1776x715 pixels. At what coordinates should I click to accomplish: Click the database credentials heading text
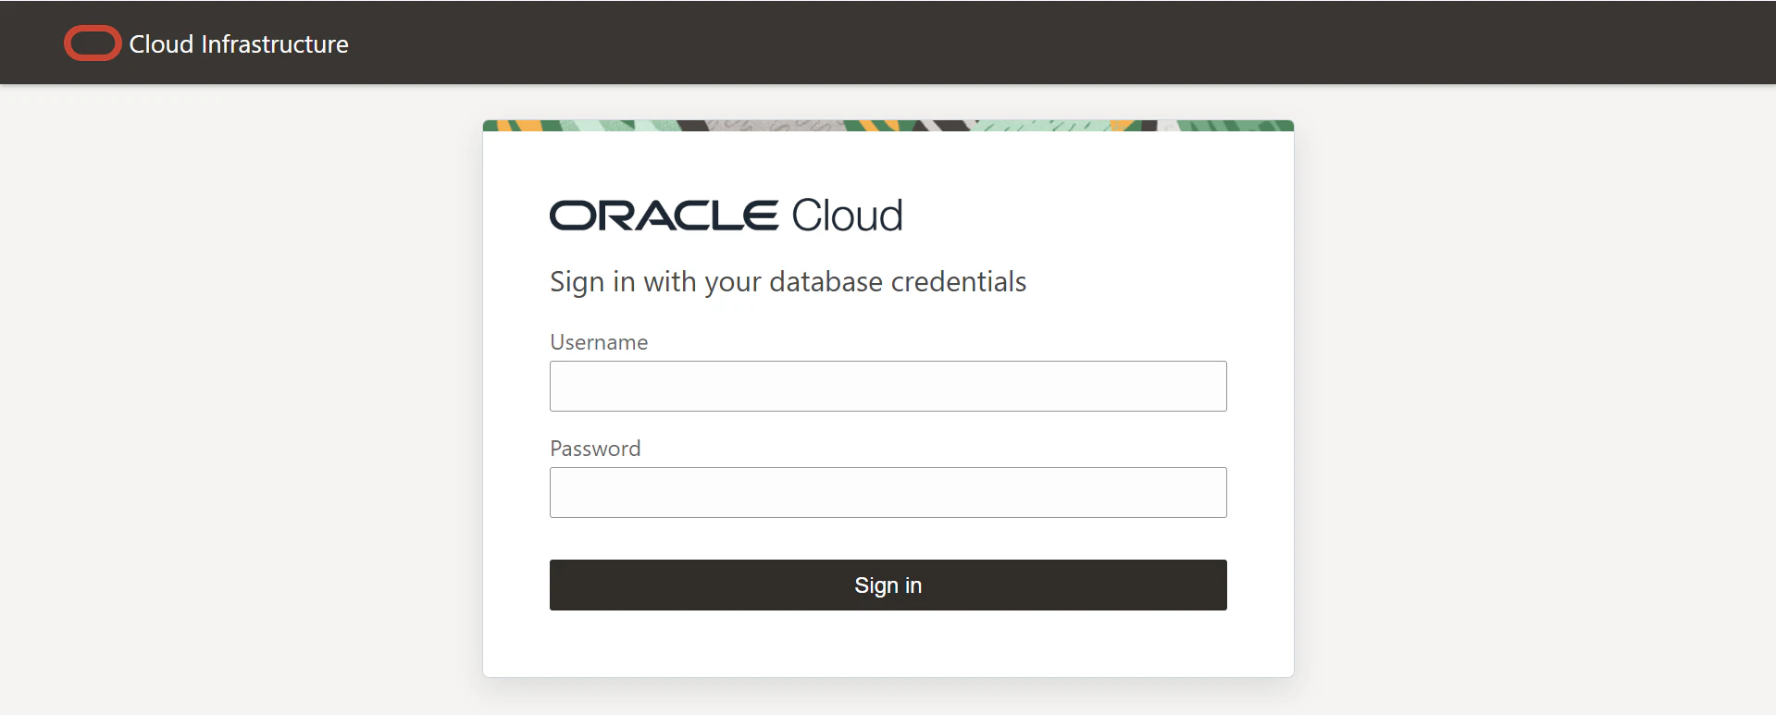point(788,282)
